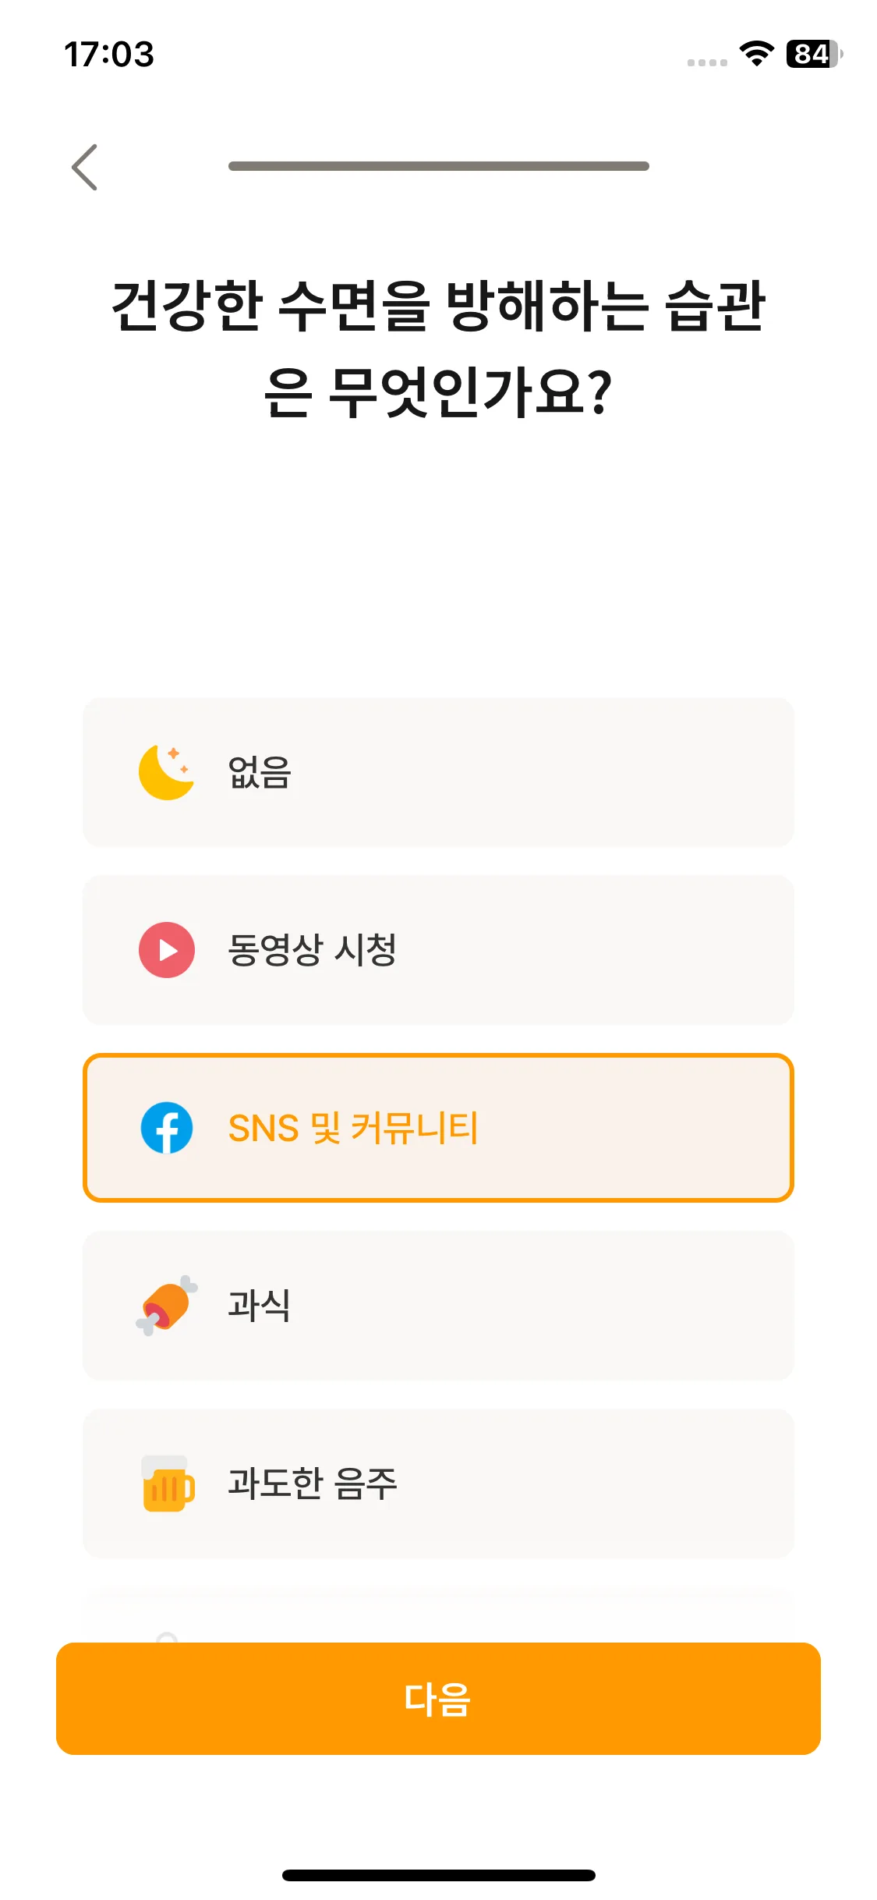Screen dimensions: 877x1900
Task: Continue with the 다음 button
Action: [x=438, y=1699]
